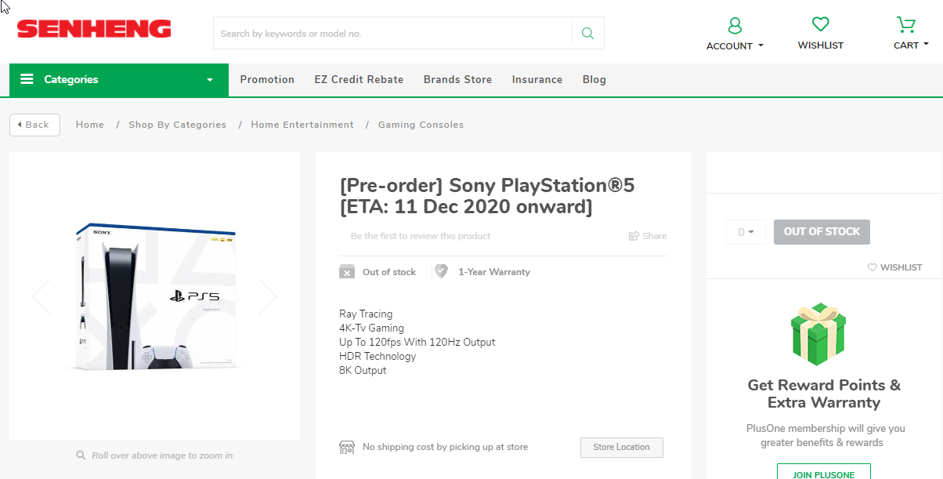Image resolution: width=943 pixels, height=479 pixels.
Task: Click the PS5 product box image
Action: (155, 296)
